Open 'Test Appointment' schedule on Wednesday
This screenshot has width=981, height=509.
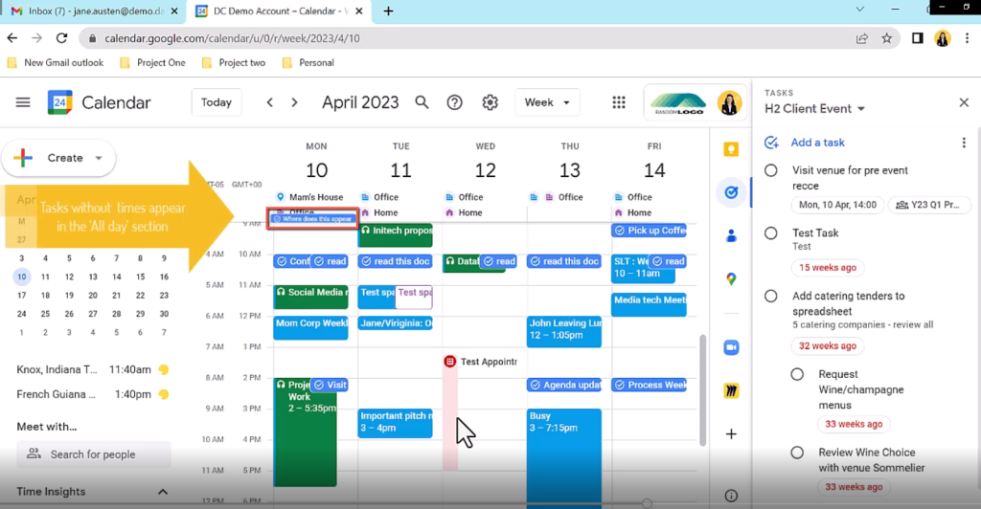point(481,362)
